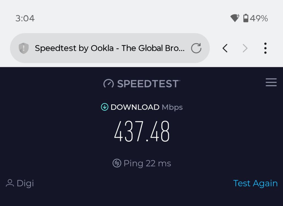Tap the 437.48 download speed result

tap(142, 132)
